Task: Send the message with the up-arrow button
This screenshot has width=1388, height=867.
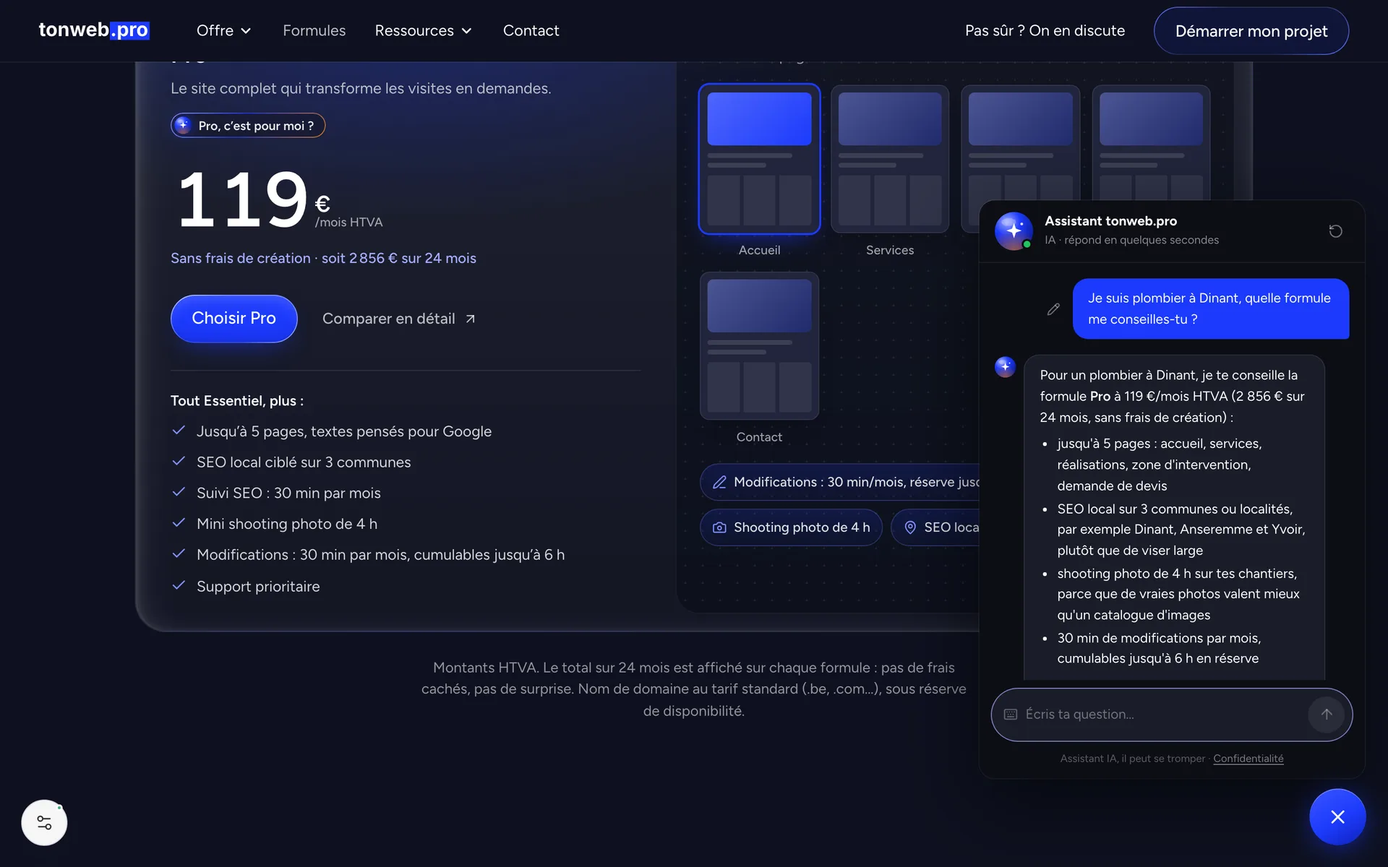Action: coord(1326,715)
